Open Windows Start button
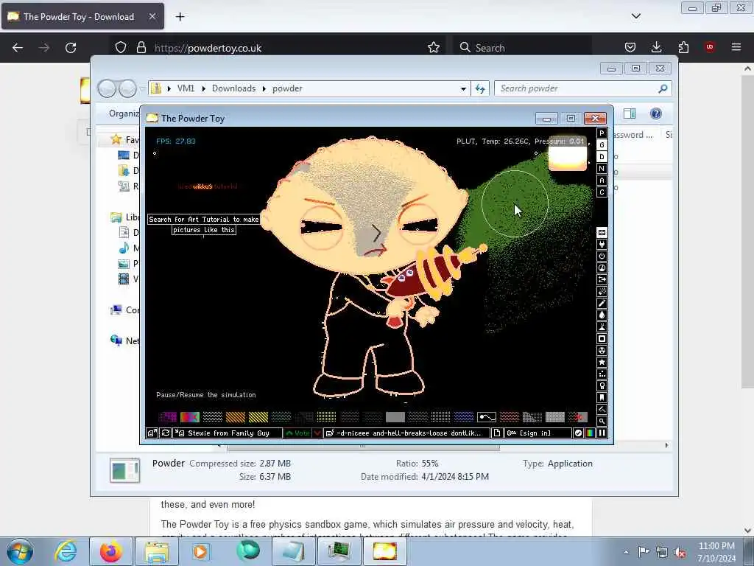This screenshot has height=566, width=754. 20,551
